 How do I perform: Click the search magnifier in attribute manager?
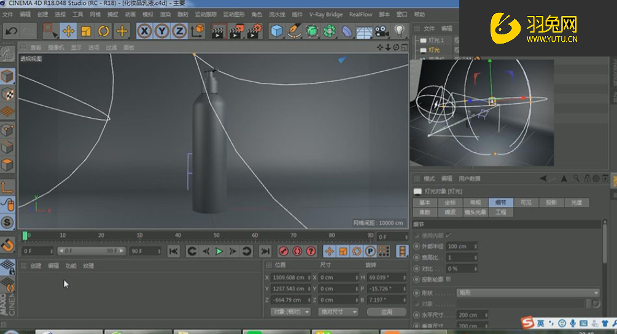576,179
